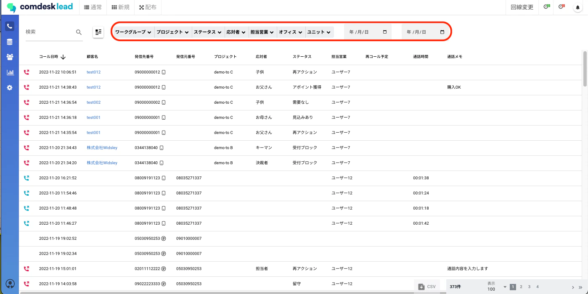Open the phone call log sidebar icon
Viewport: 588px width, 294px height.
pos(10,26)
